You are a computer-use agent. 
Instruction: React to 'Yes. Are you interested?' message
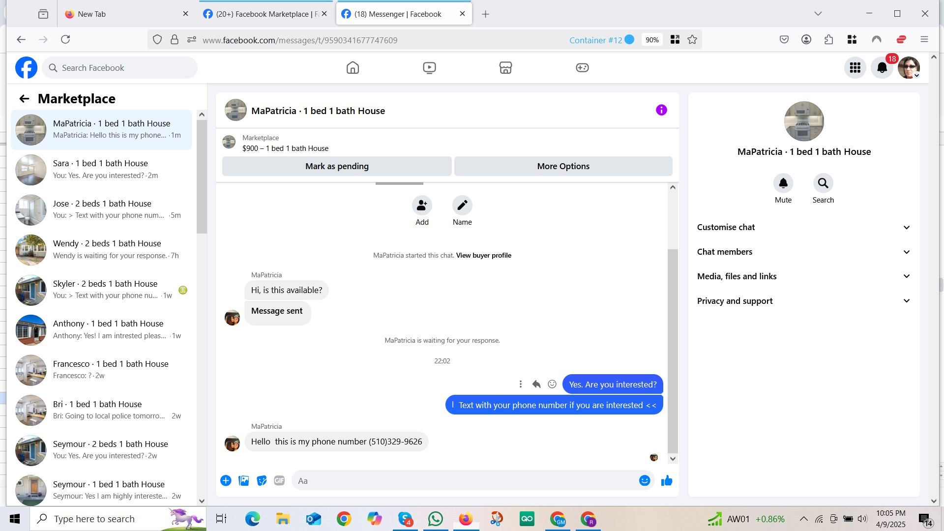pos(552,384)
